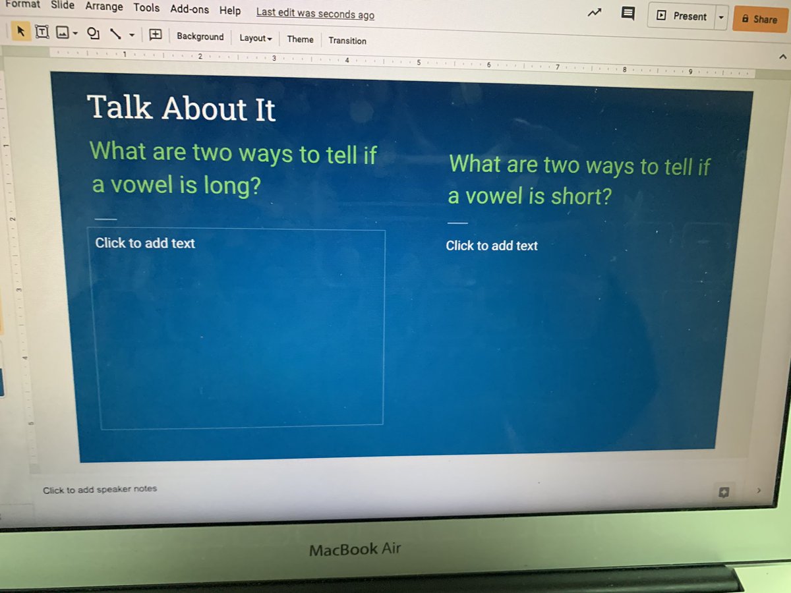Click the 'Talk About It' slide title
Viewport: 791px width, 593px height.
click(x=181, y=108)
